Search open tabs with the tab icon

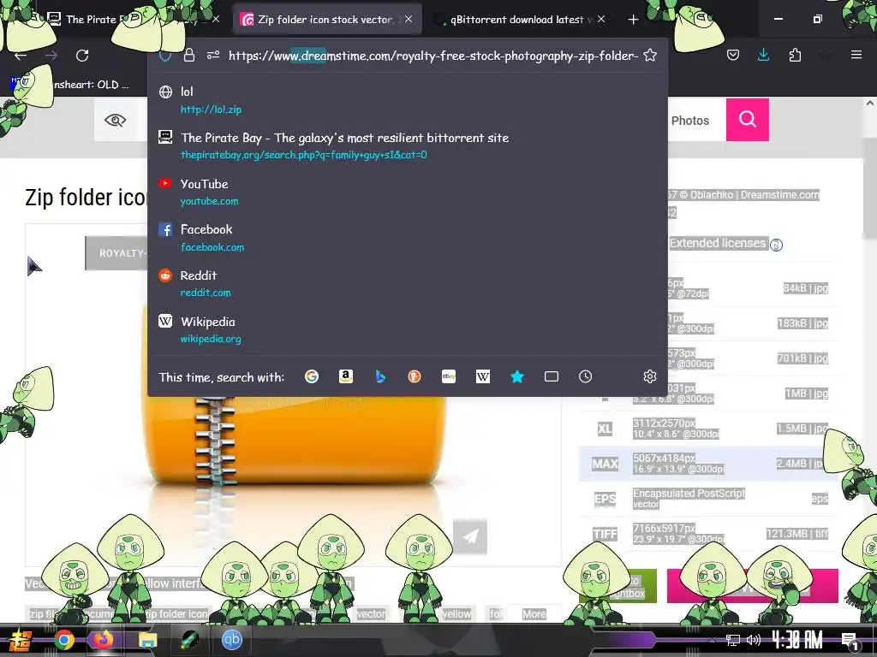(x=552, y=376)
